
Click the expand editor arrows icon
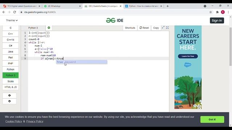pos(163,27)
